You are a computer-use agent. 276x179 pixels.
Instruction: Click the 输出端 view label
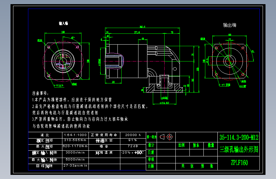pos(230,25)
